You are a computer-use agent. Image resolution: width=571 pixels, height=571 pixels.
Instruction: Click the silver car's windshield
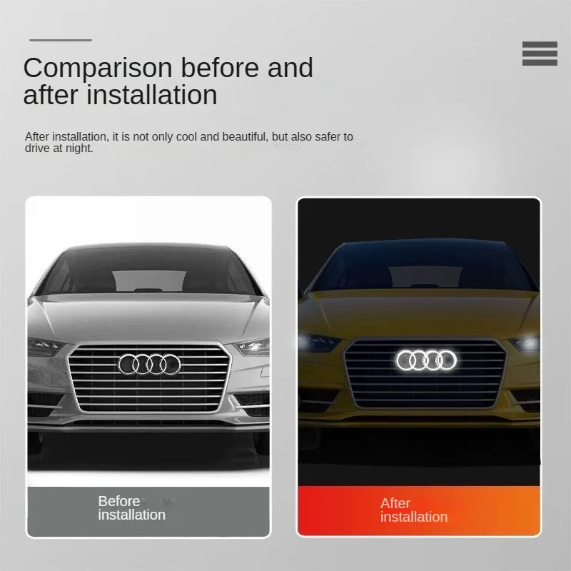tap(149, 271)
